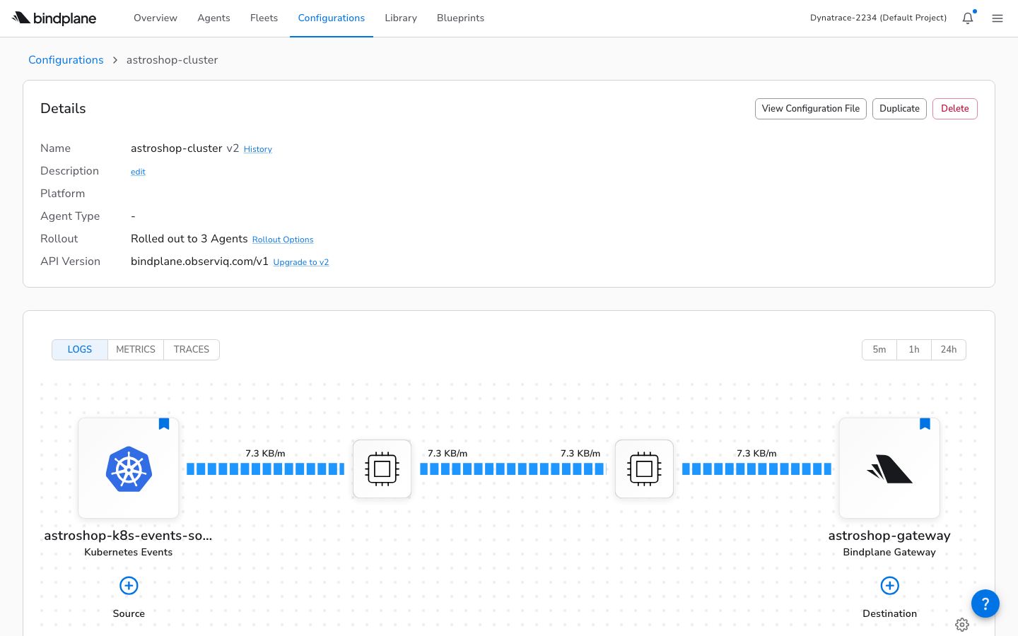Toggle the bookmark on the Kubernetes Events source

[163, 423]
